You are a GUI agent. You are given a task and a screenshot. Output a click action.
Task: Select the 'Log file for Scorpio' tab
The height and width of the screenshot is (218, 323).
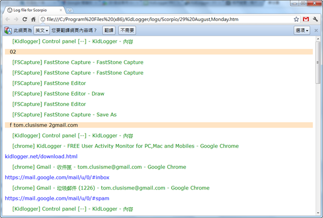(x=33, y=10)
